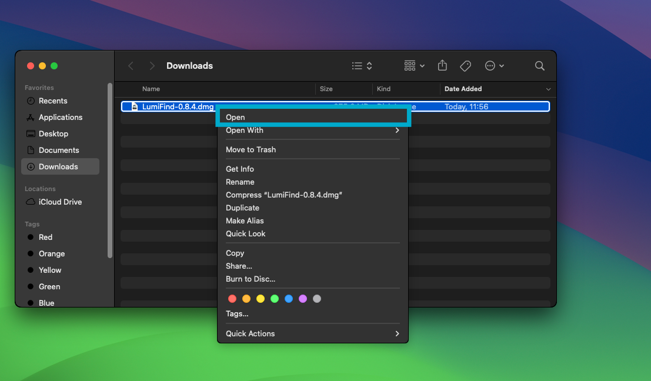Select Downloads in the sidebar
The height and width of the screenshot is (381, 651).
[x=60, y=166]
